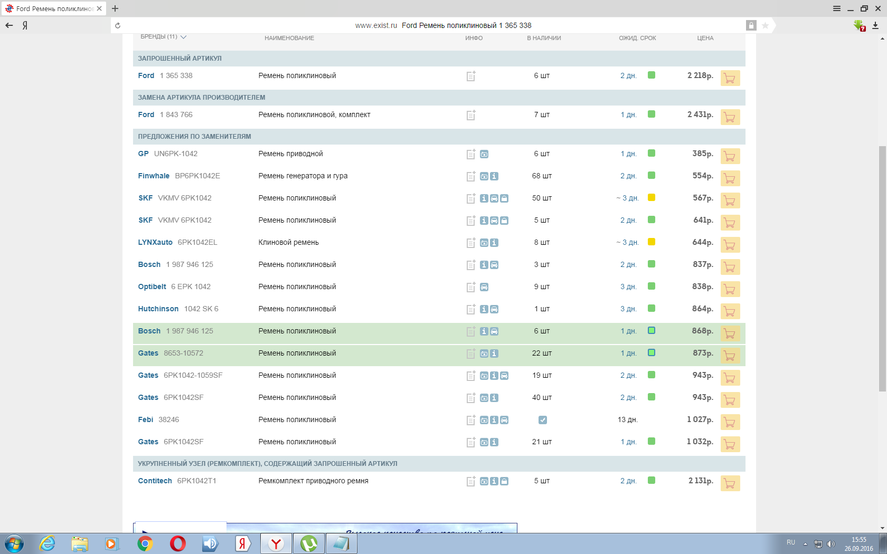
Task: Open Contitech brand link
Action: pos(155,481)
